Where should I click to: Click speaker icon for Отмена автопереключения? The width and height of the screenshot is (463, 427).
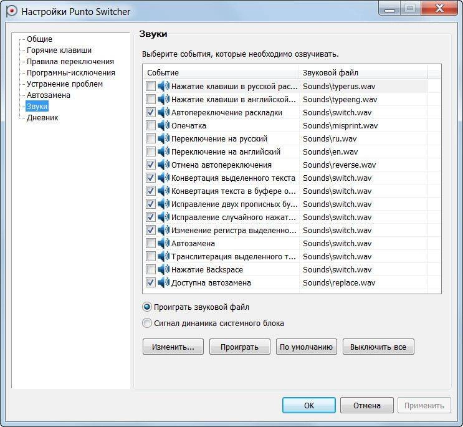(x=164, y=165)
